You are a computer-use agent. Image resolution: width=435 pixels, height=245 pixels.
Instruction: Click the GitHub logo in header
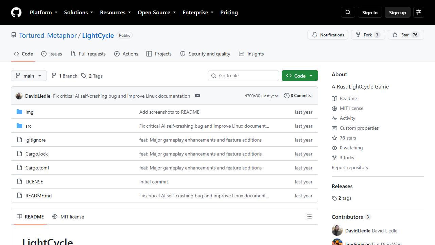pyautogui.click(x=16, y=12)
